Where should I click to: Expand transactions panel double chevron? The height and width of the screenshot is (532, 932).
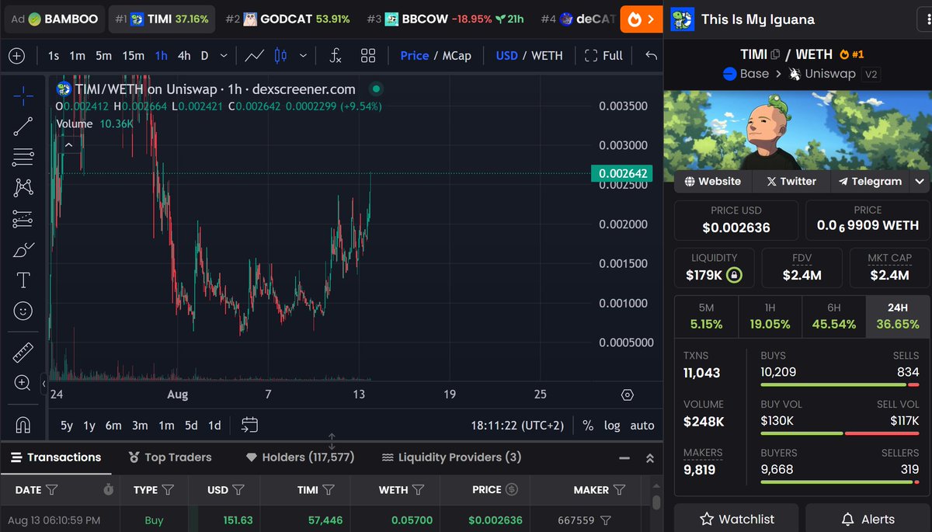pos(650,458)
